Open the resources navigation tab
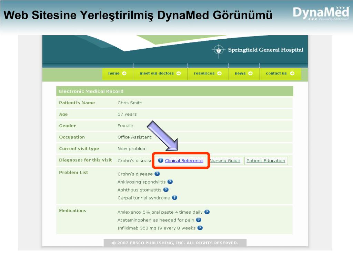The height and width of the screenshot is (265, 353). [208, 74]
